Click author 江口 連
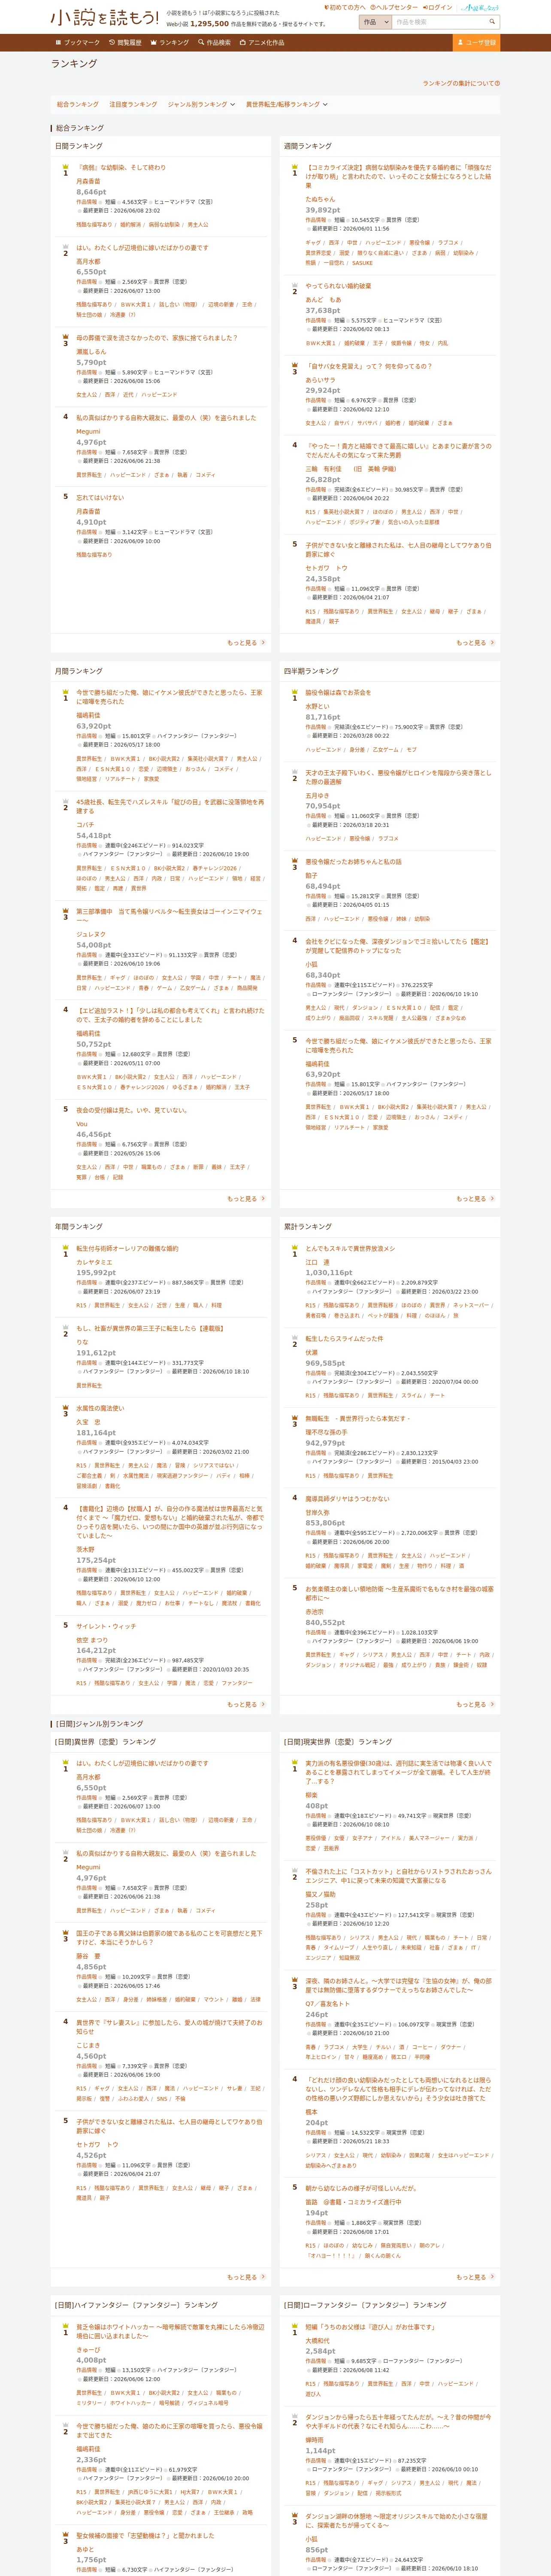This screenshot has width=551, height=2576. (317, 1262)
